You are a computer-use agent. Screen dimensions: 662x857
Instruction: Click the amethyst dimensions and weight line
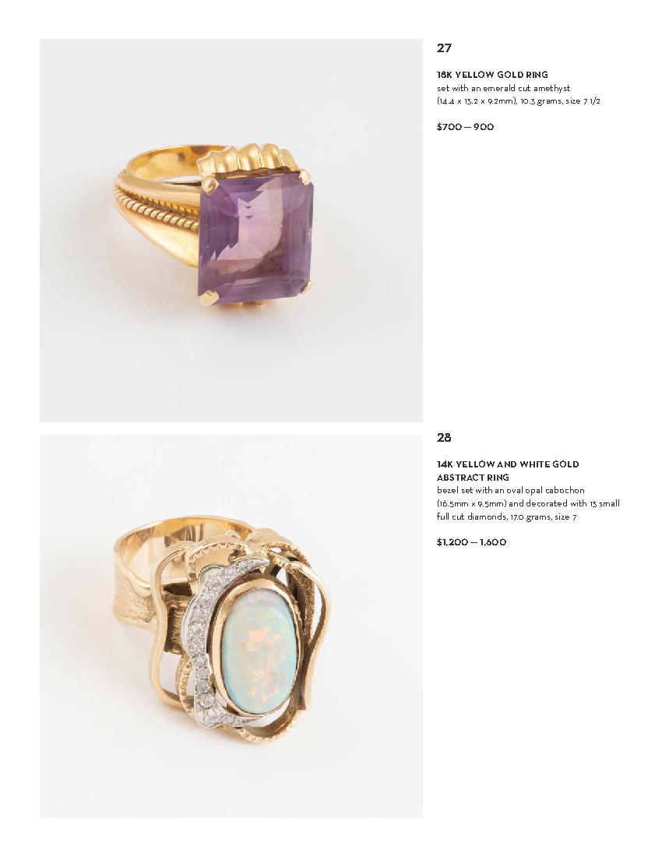[x=519, y=101]
